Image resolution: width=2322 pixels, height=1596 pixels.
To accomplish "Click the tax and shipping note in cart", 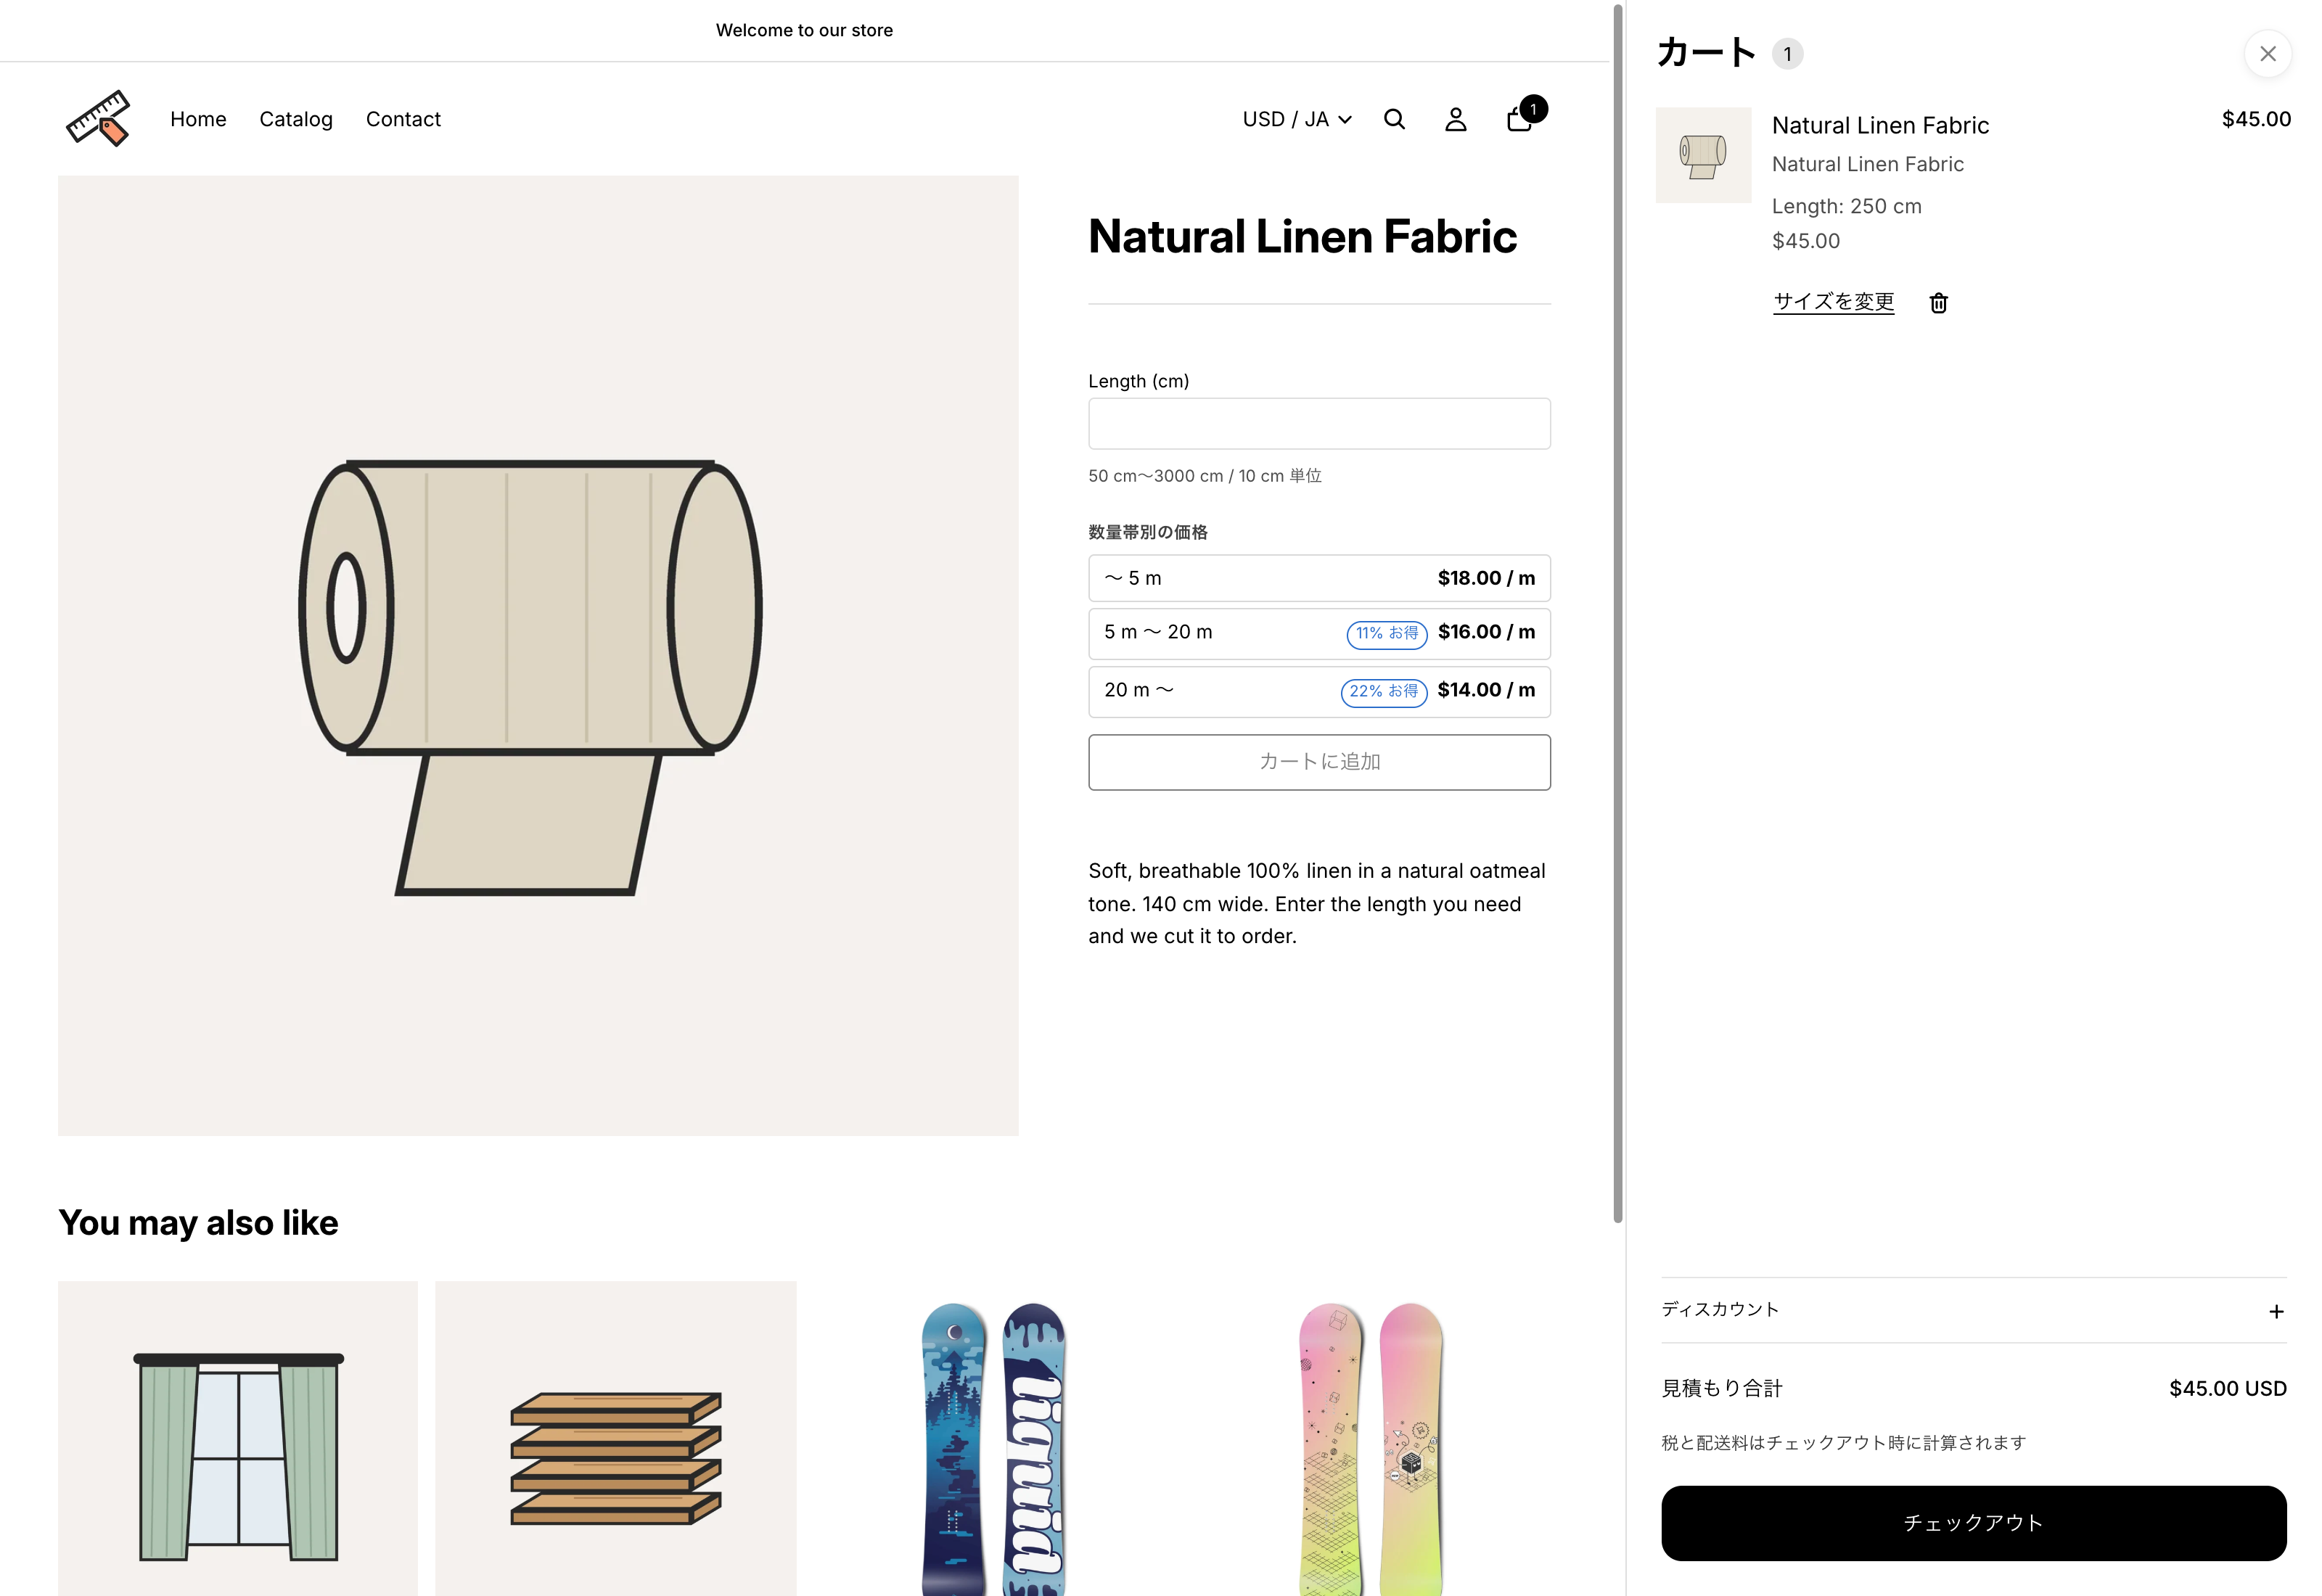I will pos(1844,1443).
